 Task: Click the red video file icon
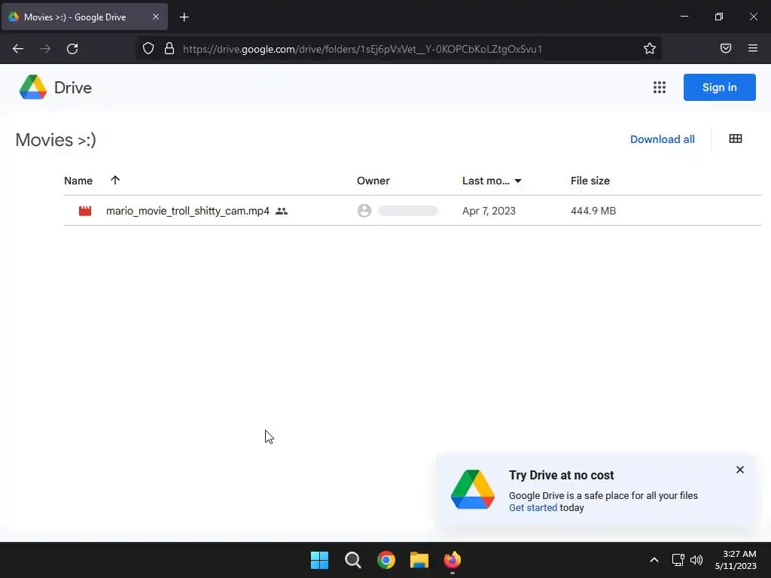85,211
